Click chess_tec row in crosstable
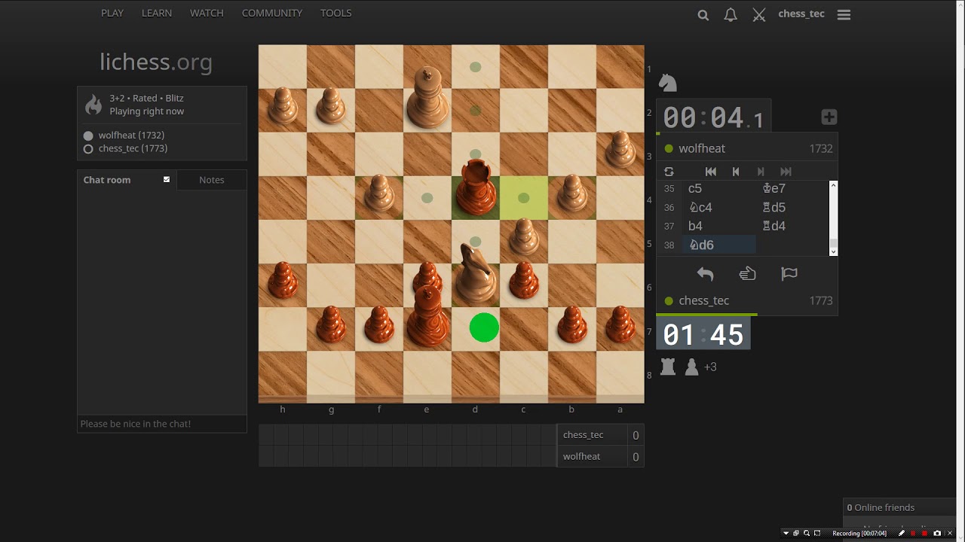This screenshot has width=965, height=542. click(x=601, y=435)
